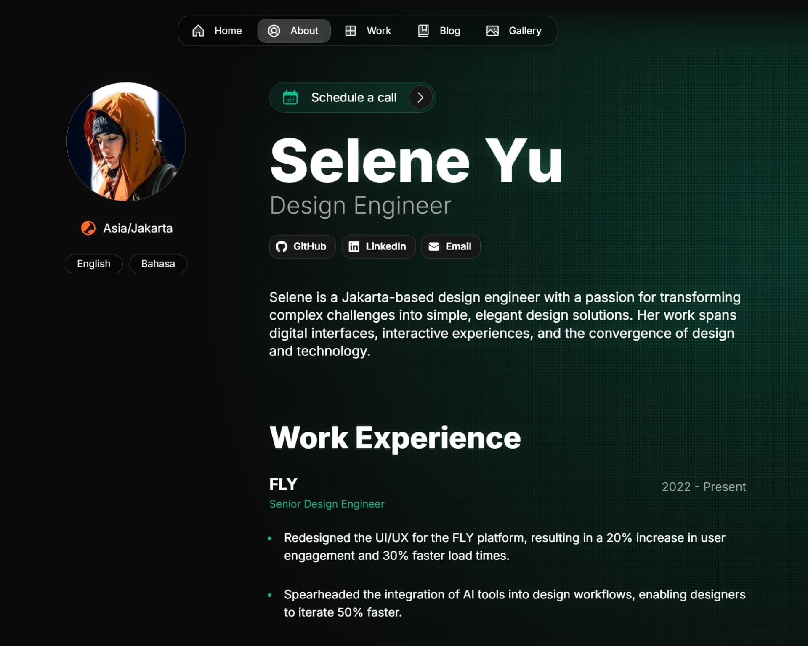Click Selene Yu's profile avatar
This screenshot has height=646, width=808.
point(126,142)
